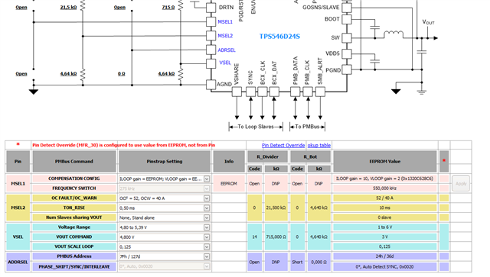Click the red asterisk column header
This screenshot has height=277, width=490.
click(x=444, y=161)
